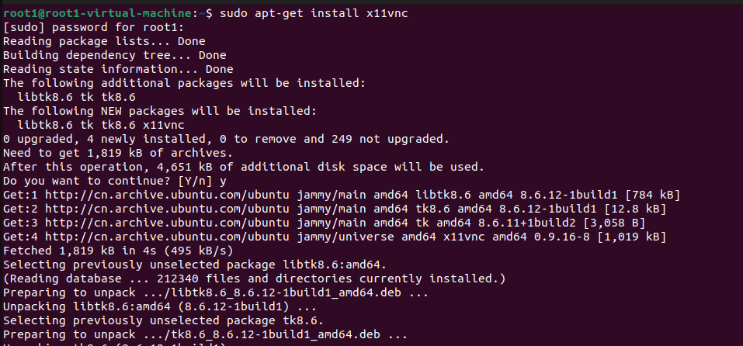Click the "Fetched 1,819 kB in 4s" line
Screen dimensions: 743x346
[116, 251]
